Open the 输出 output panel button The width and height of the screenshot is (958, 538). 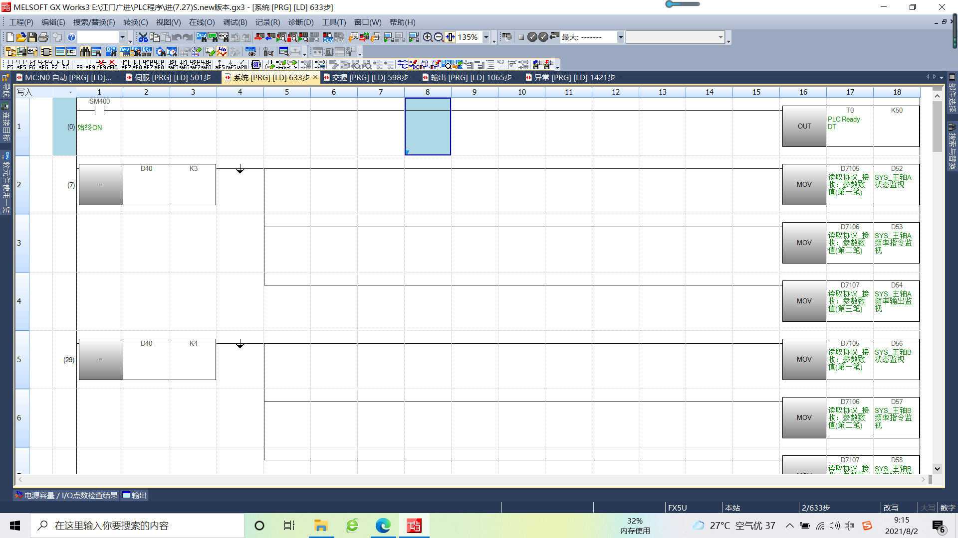135,495
